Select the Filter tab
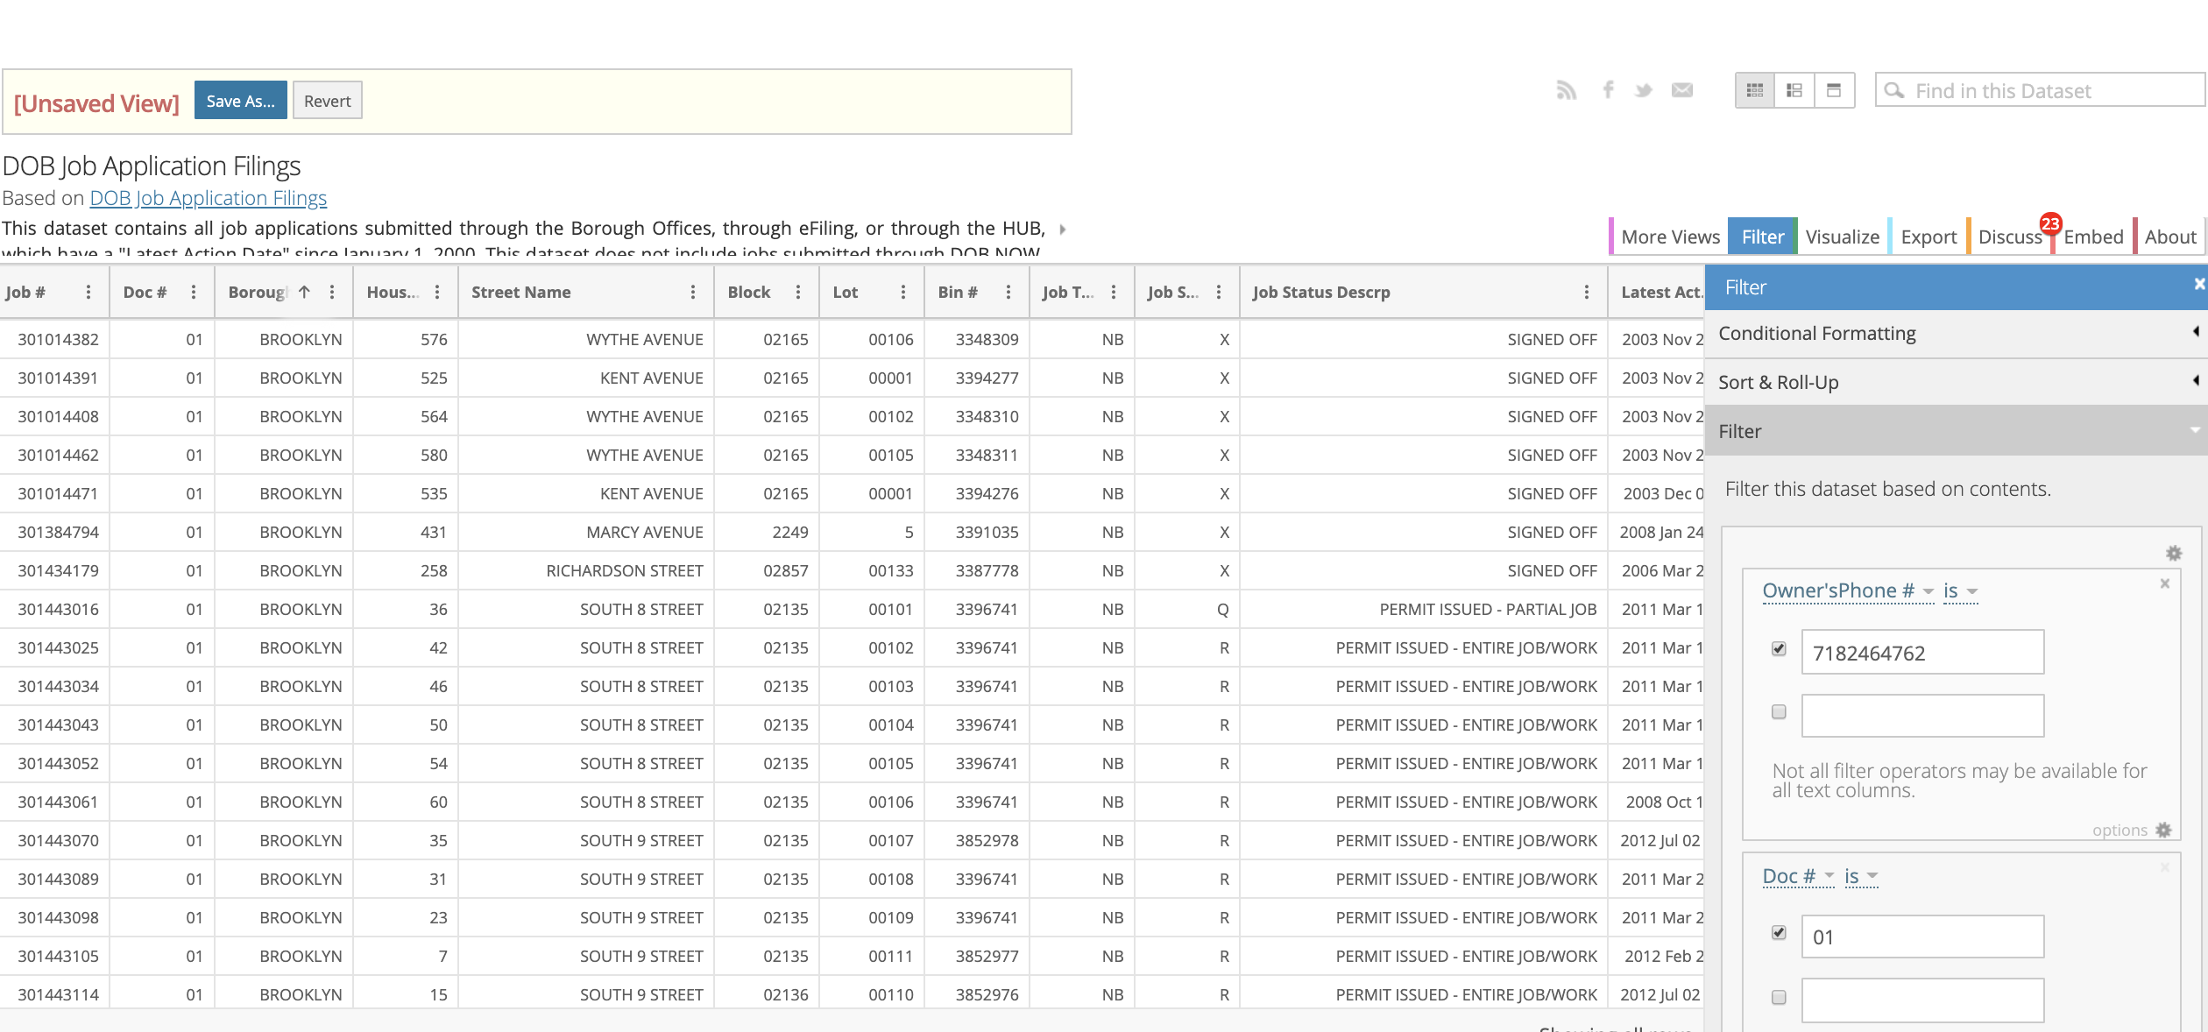The image size is (2208, 1032). 1762,237
